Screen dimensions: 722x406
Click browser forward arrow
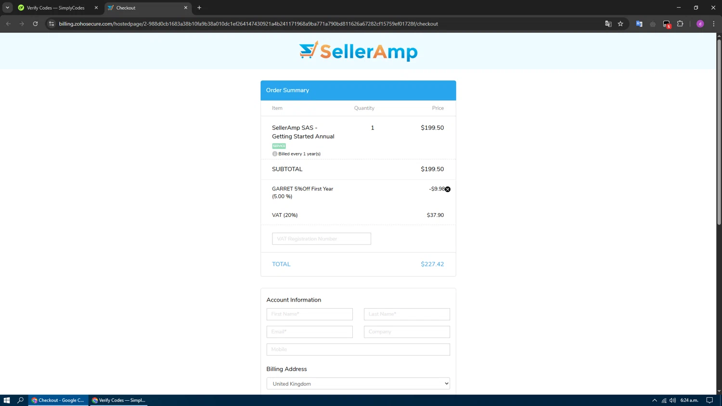22,24
